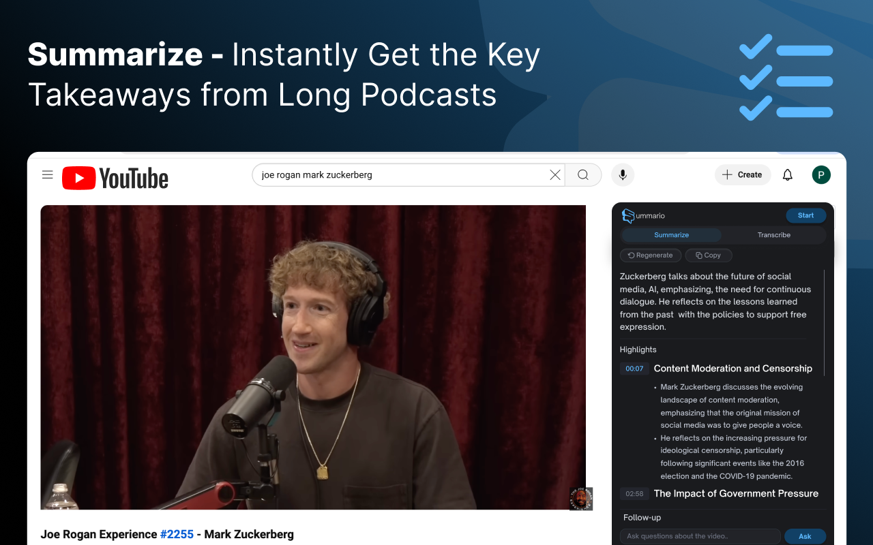Open the YouTube hamburger guide menu
Viewport: 873px width, 545px height.
[48, 175]
